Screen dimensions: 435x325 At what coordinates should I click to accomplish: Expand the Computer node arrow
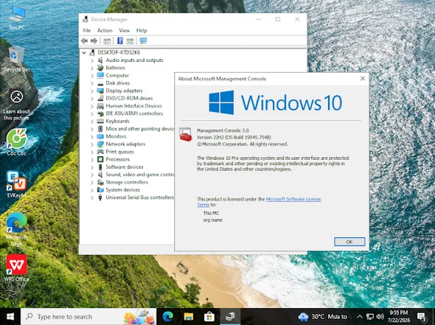click(92, 75)
